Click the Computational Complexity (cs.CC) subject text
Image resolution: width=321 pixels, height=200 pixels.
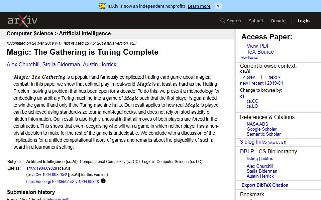pyautogui.click(x=110, y=162)
